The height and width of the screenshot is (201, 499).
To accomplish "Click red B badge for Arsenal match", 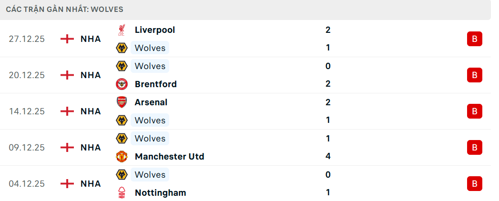I will (474, 111).
